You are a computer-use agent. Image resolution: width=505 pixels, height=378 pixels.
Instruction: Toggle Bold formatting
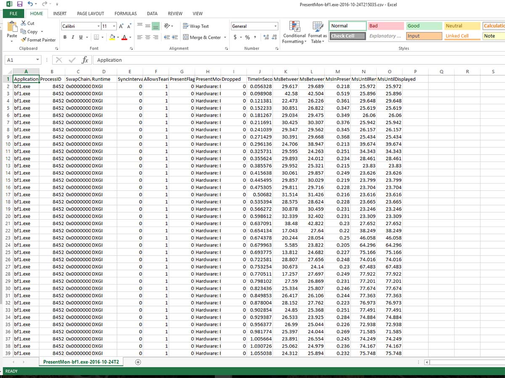[x=65, y=37]
